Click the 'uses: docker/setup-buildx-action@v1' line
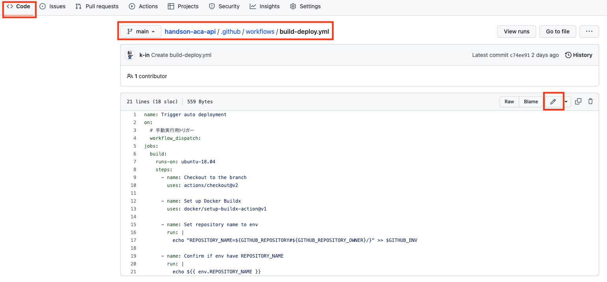Screen dimensions: 607x282 click(x=217, y=209)
